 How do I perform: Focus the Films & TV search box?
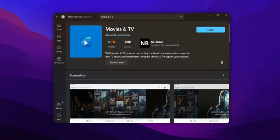(x=141, y=17)
